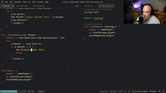Click the feedback icon in status bar
The height and width of the screenshot is (93, 166).
pos(160,91)
